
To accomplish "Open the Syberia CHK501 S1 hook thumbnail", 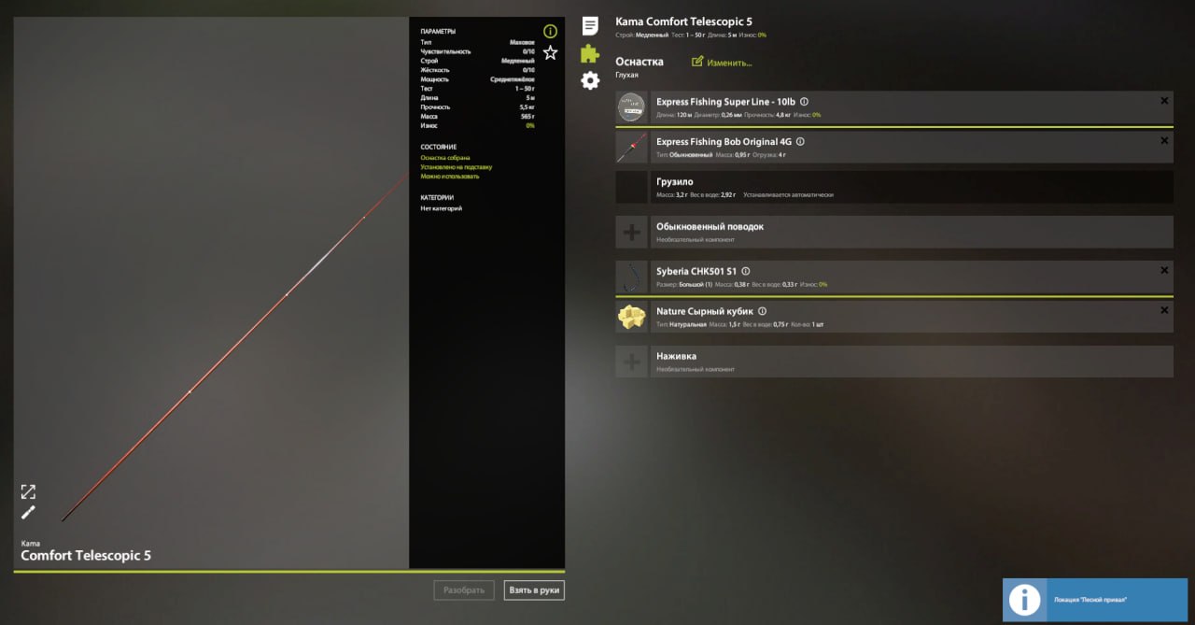I will tap(631, 277).
